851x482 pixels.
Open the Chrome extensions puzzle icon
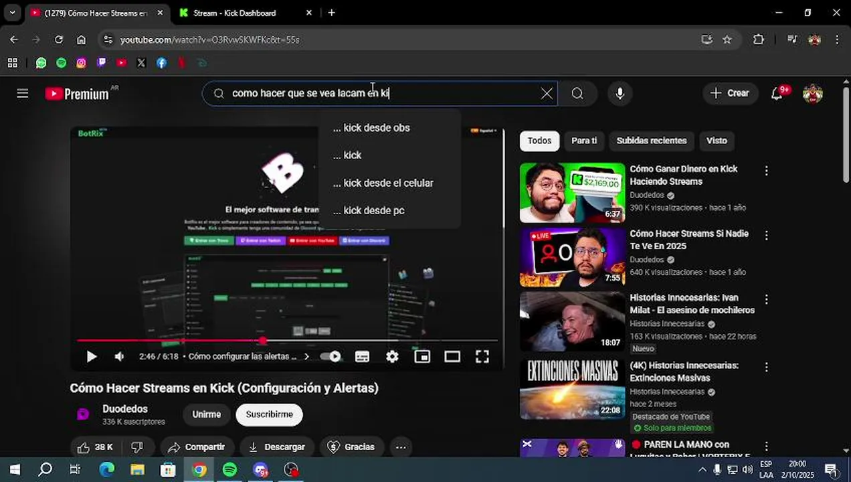(x=758, y=39)
